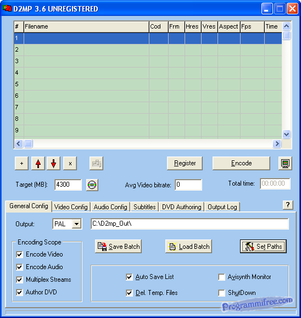Click the Filename column header
Viewport: 301px width, 318px height.
(x=86, y=26)
